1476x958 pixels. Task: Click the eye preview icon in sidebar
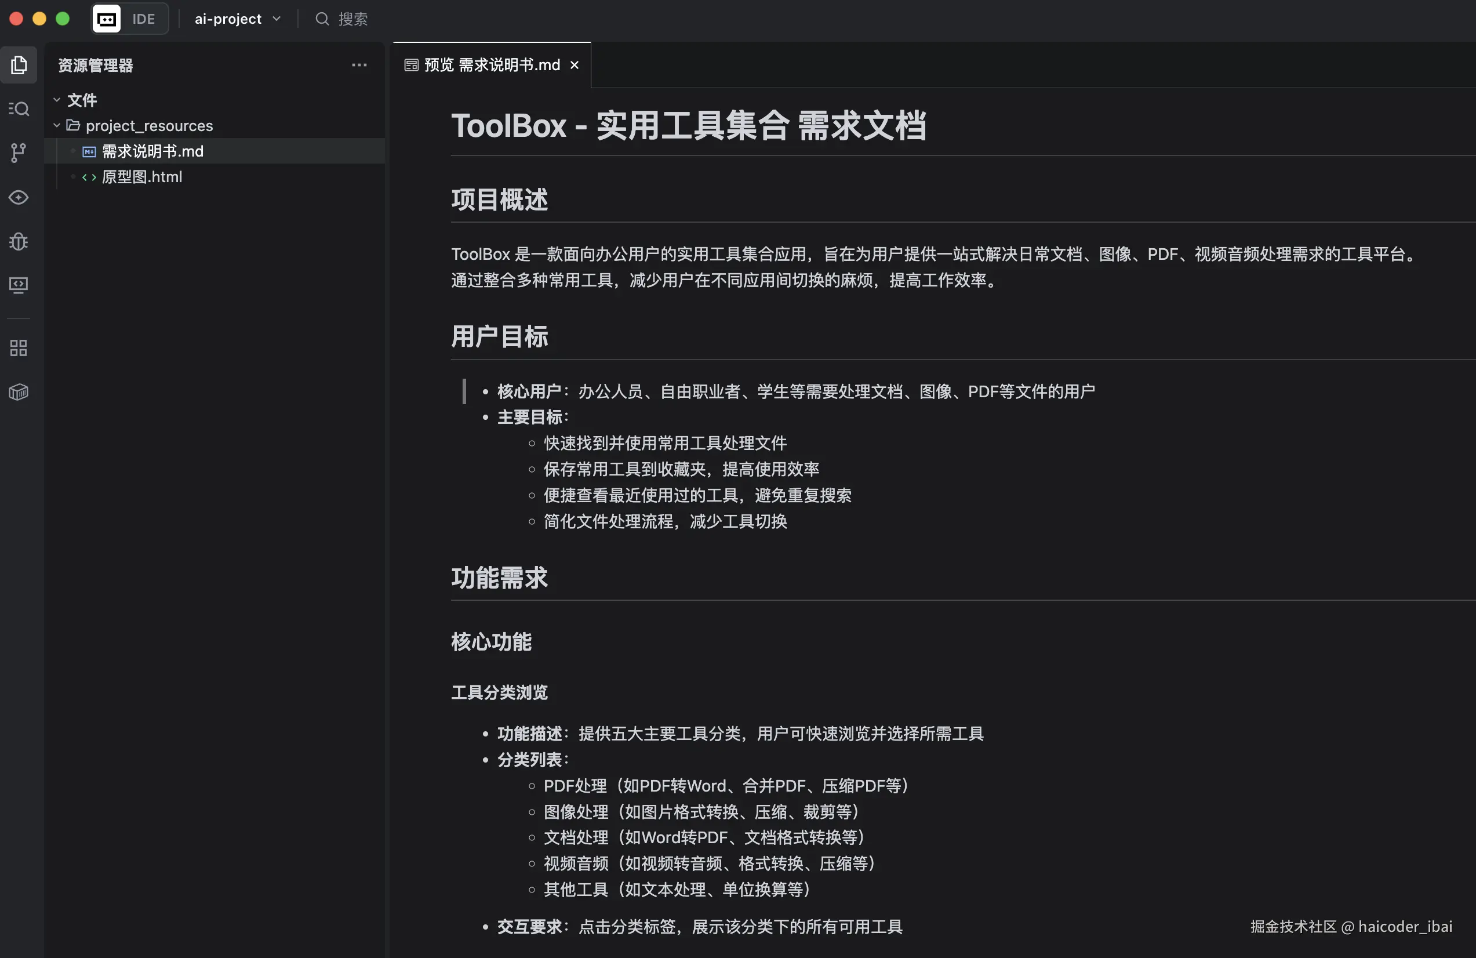(19, 197)
